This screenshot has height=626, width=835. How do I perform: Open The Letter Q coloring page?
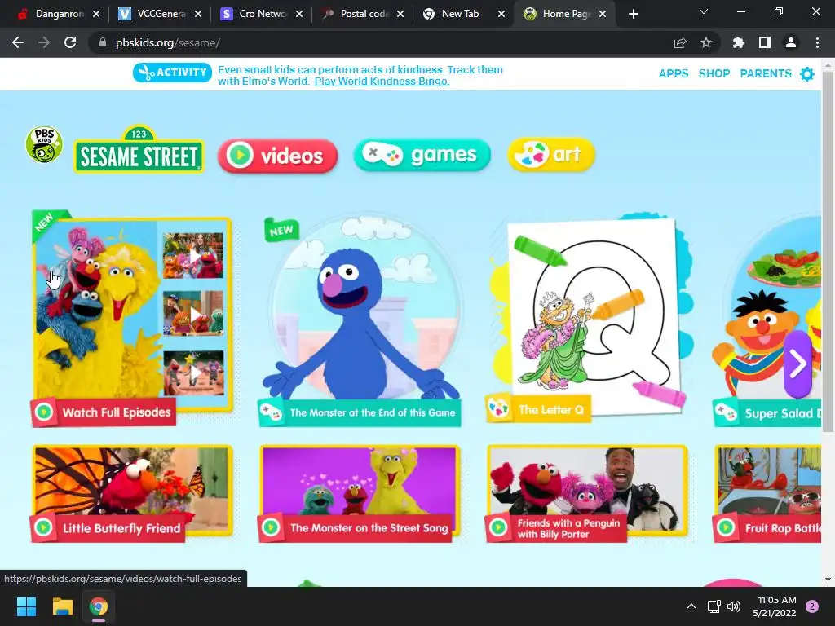pyautogui.click(x=591, y=317)
